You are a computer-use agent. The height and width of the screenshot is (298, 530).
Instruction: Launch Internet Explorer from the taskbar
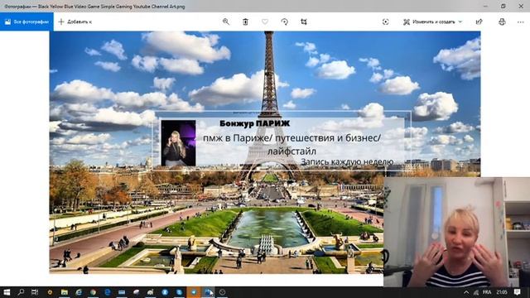[x=79, y=292]
